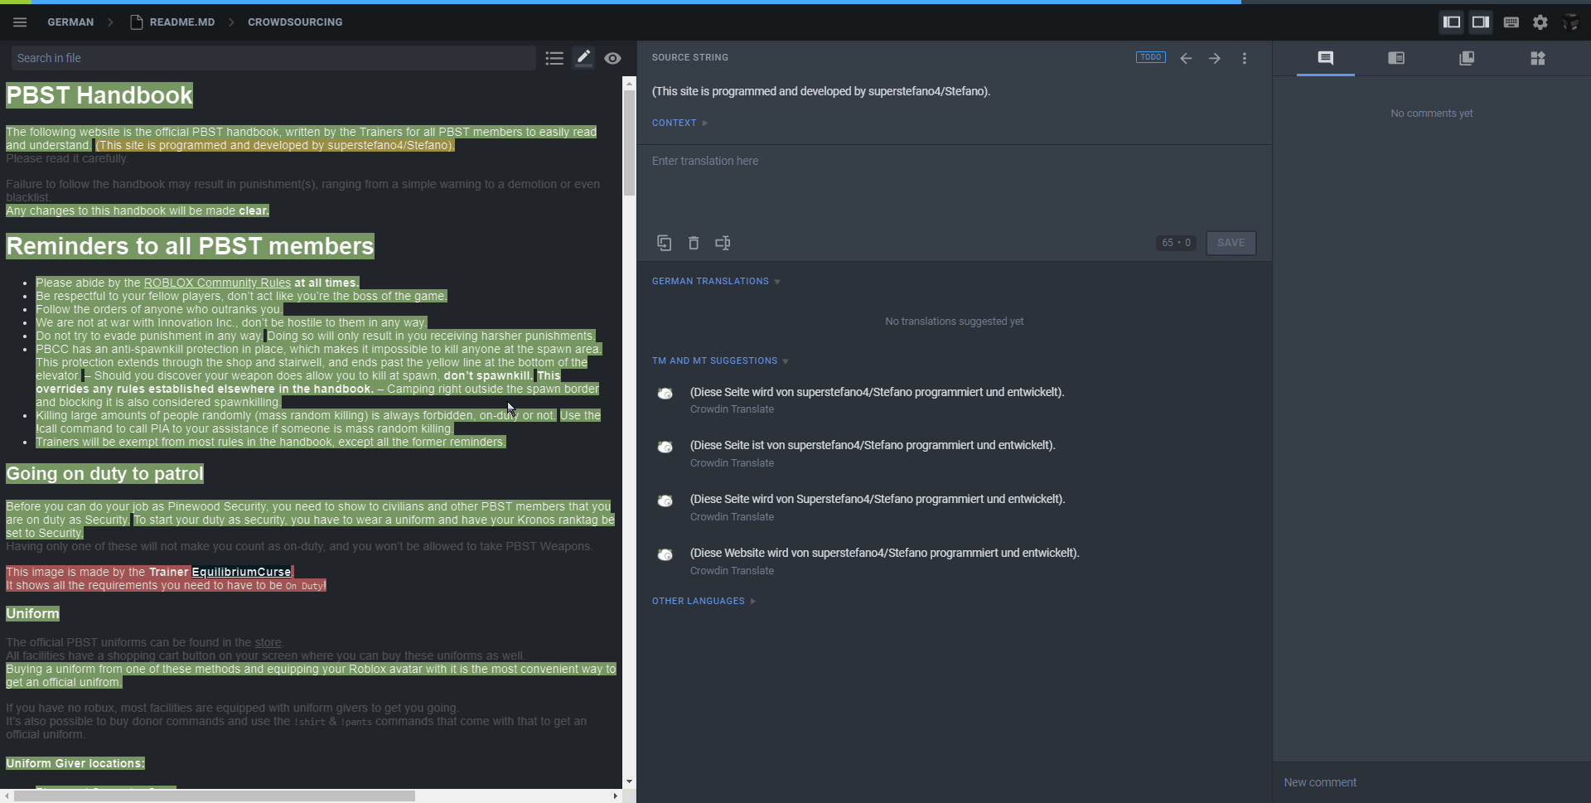Image resolution: width=1591 pixels, height=803 pixels.
Task: Go to the previous string arrow
Action: click(x=1186, y=58)
